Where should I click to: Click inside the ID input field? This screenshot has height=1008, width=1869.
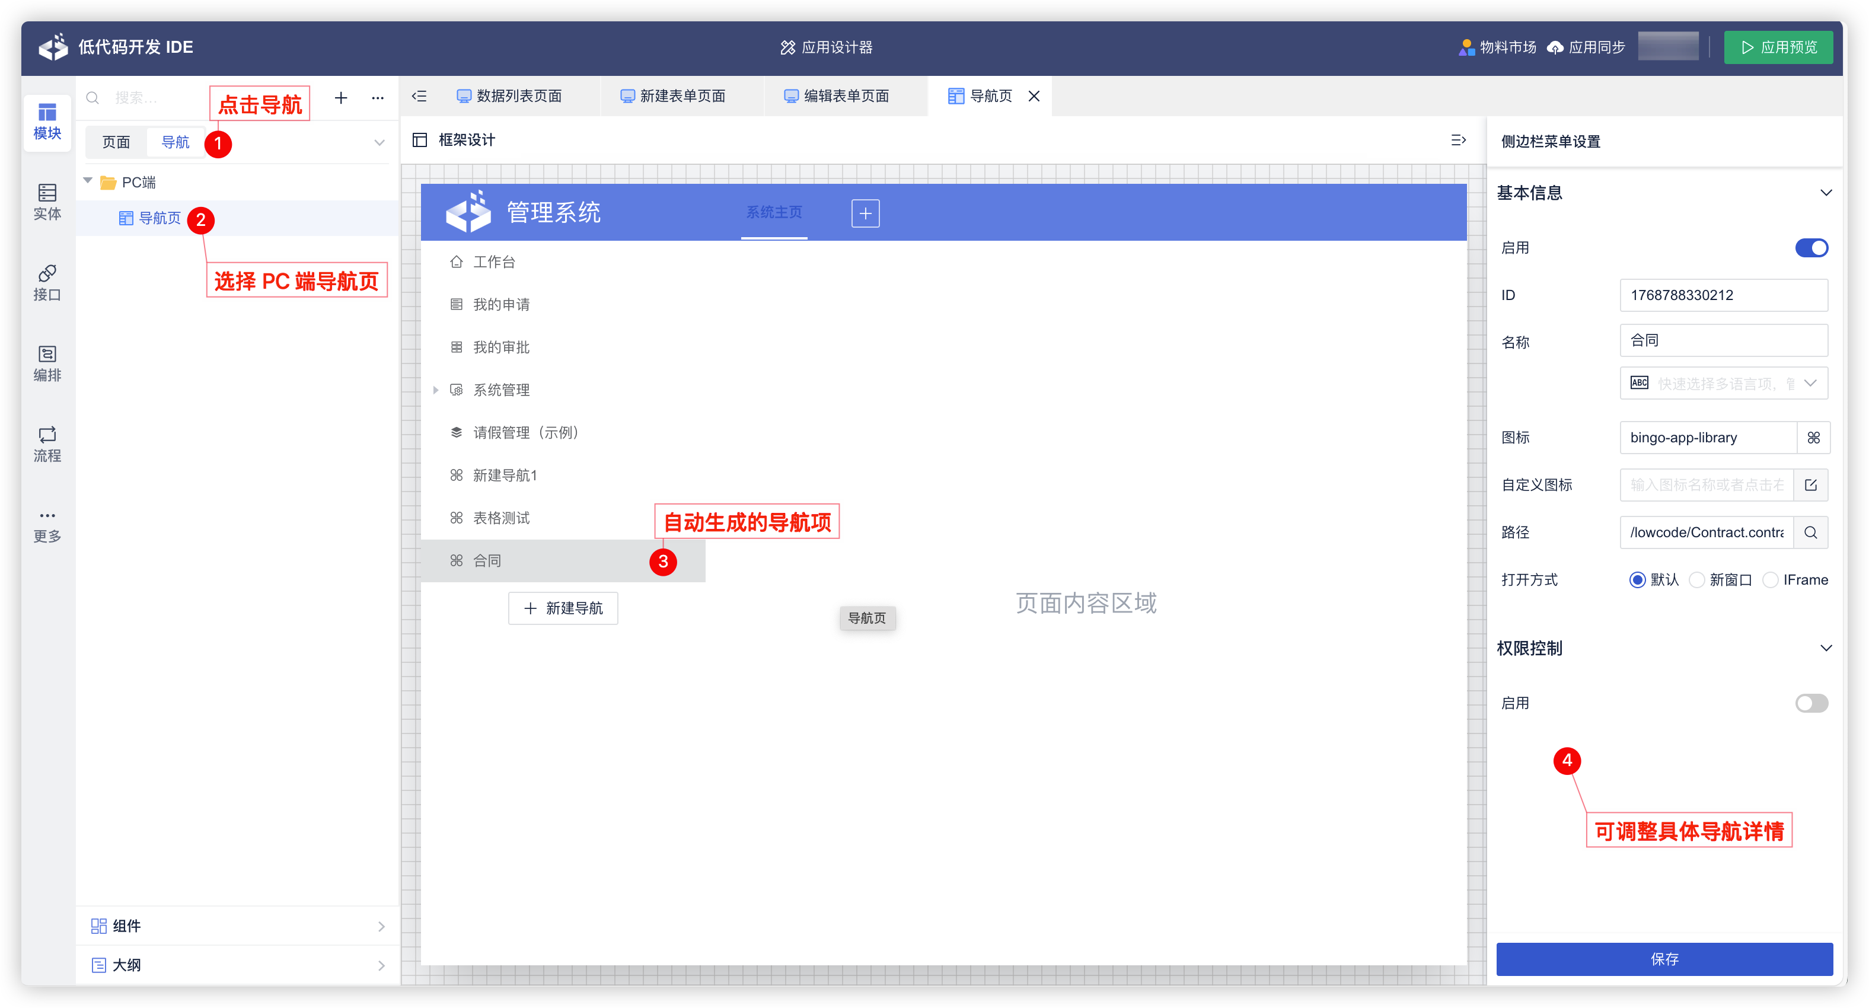coord(1724,295)
